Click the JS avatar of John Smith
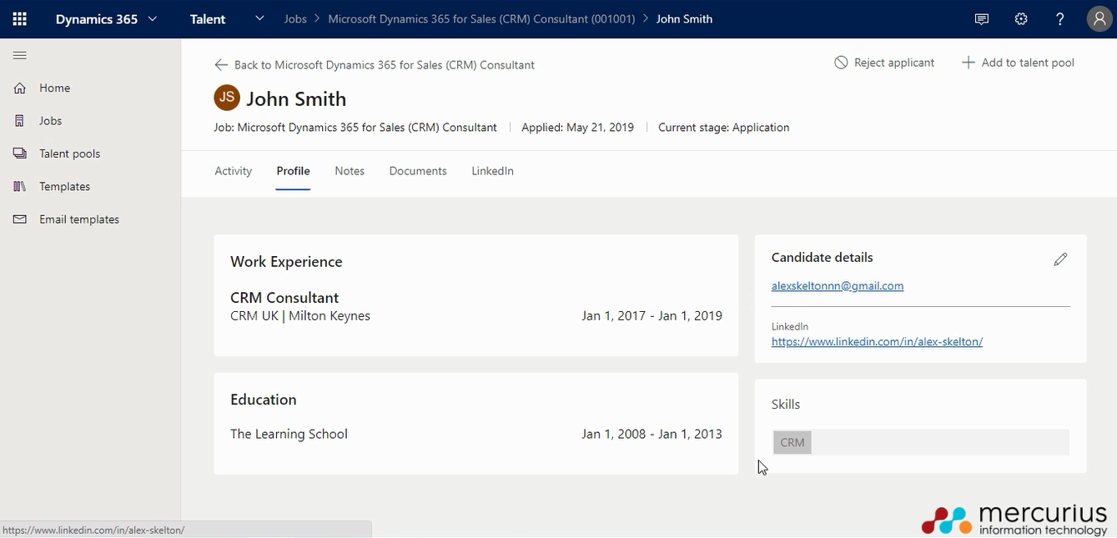Image resolution: width=1117 pixels, height=538 pixels. coord(227,98)
